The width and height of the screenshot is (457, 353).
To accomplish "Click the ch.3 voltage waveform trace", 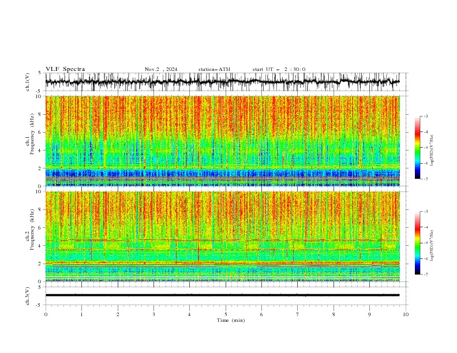I will click(x=222, y=295).
